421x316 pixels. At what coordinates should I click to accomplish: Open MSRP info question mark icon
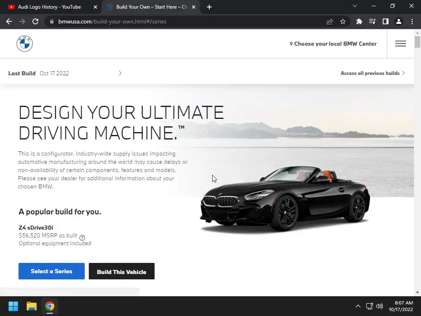(82, 237)
